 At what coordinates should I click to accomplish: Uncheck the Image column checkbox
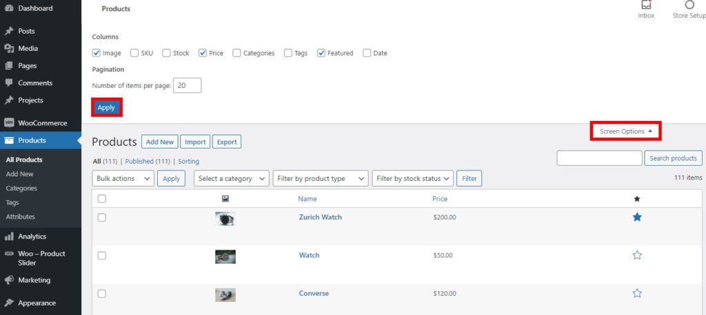(97, 53)
